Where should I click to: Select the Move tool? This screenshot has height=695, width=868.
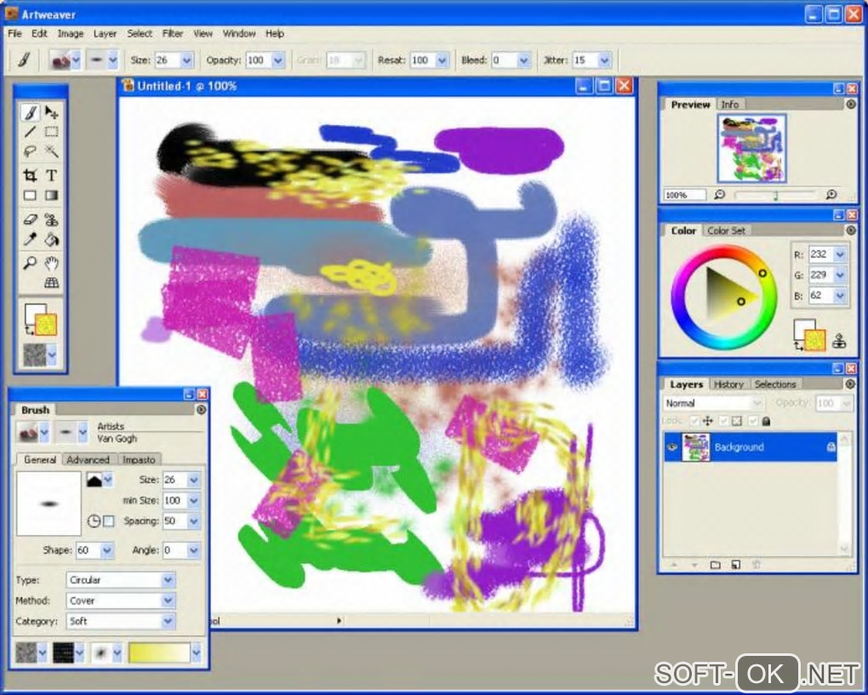[x=51, y=113]
